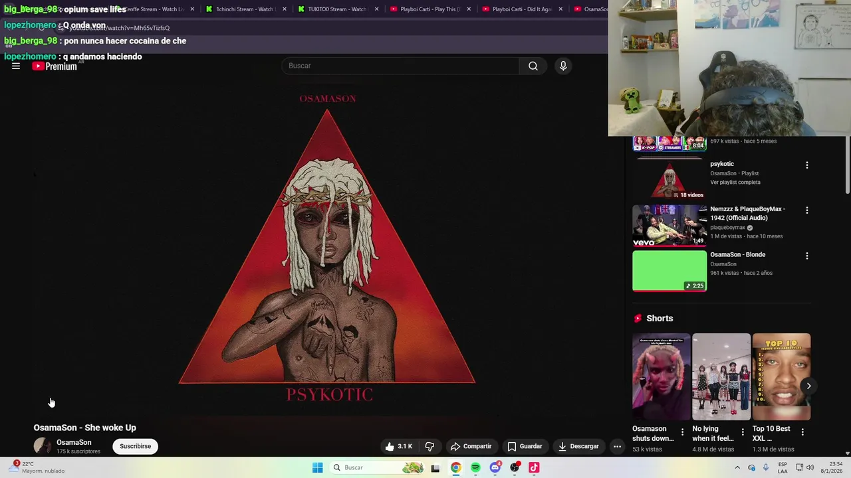Dislike the video with thumbs-down
This screenshot has height=478, width=851.
[429, 446]
